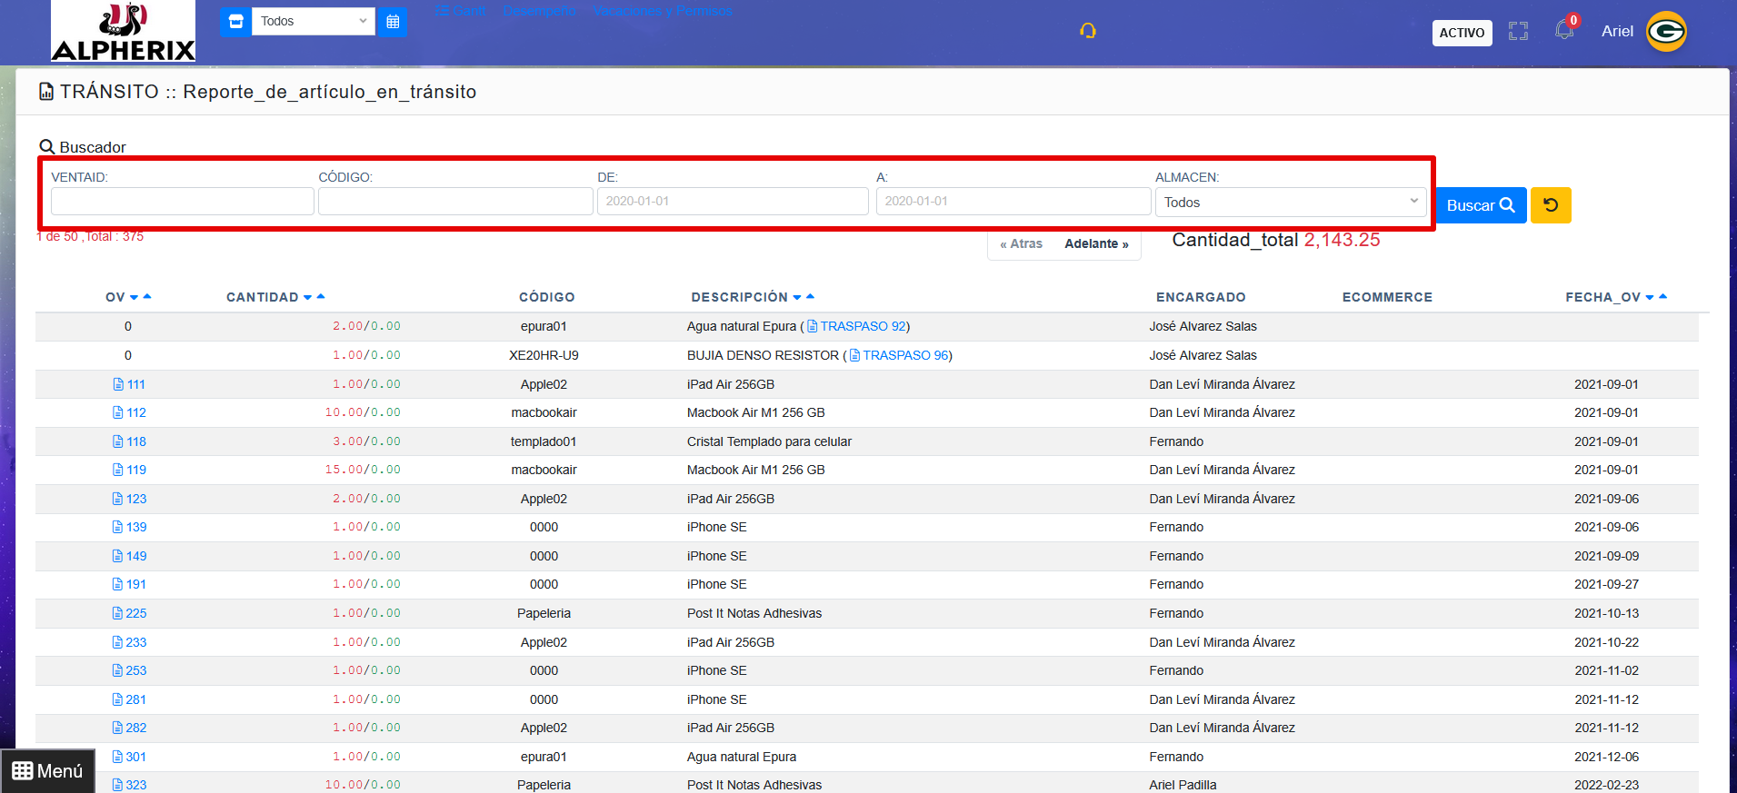1737x793 pixels.
Task: Sort FECHA_OV column ascending arrow
Action: click(x=1662, y=296)
